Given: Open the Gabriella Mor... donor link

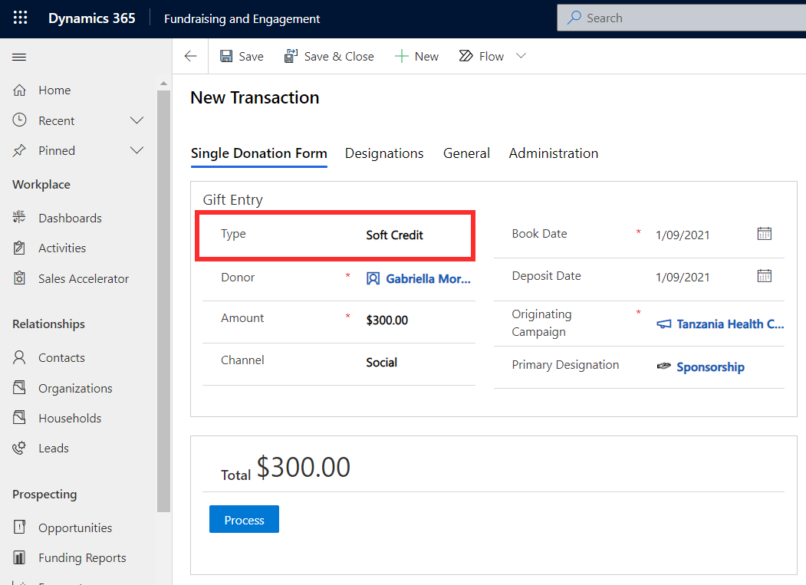Looking at the screenshot, I should pyautogui.click(x=428, y=278).
